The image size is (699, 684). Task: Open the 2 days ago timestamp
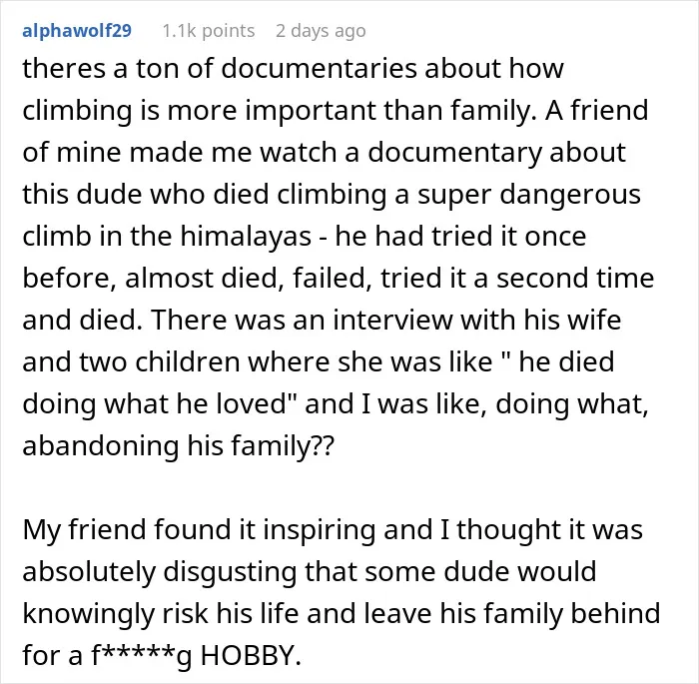click(x=321, y=31)
